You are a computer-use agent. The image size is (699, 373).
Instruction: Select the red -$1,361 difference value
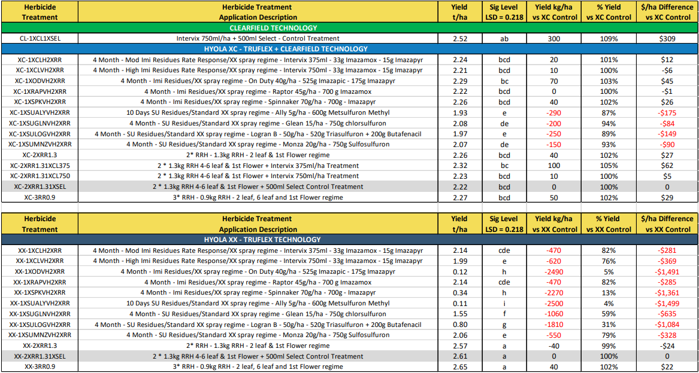(x=667, y=292)
